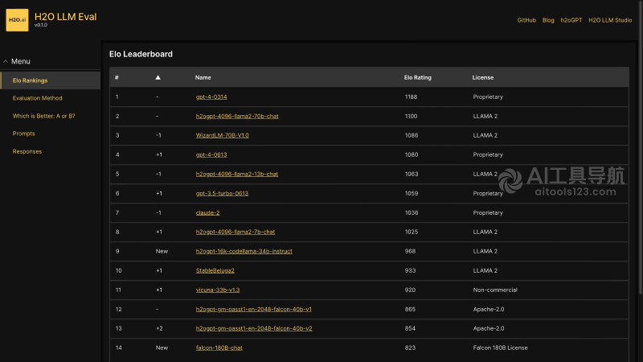This screenshot has width=643, height=362.
Task: Open h2ogpt-gm-oasst1-en-2048-falcon-40b-v1 link
Action: pos(253,309)
